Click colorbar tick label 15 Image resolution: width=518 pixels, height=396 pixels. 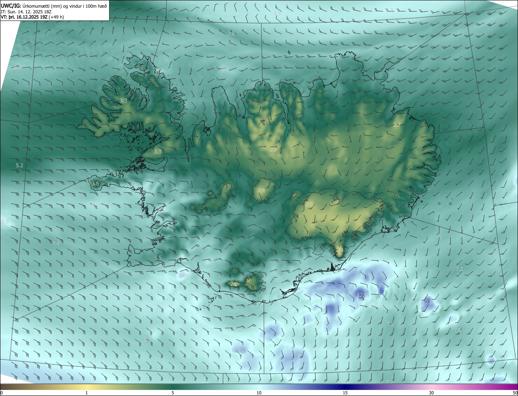click(x=345, y=393)
